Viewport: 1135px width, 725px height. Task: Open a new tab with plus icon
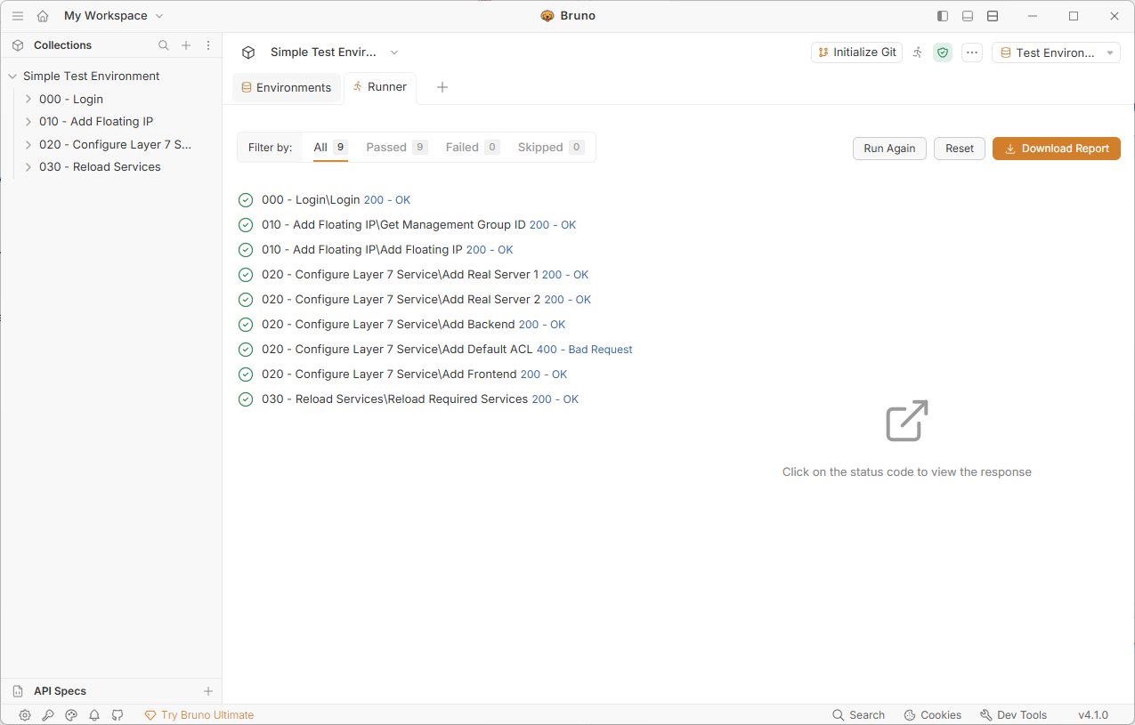(442, 87)
